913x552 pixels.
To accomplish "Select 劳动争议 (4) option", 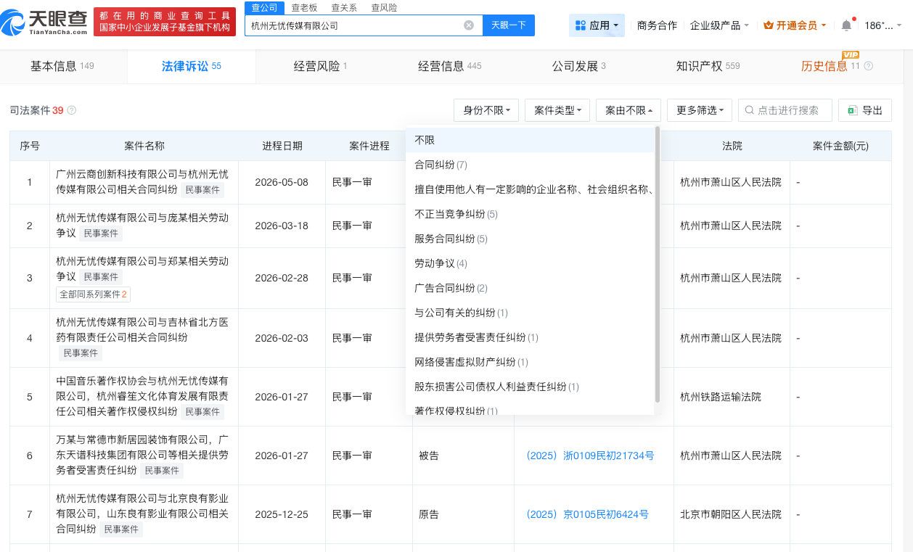I will coord(531,263).
